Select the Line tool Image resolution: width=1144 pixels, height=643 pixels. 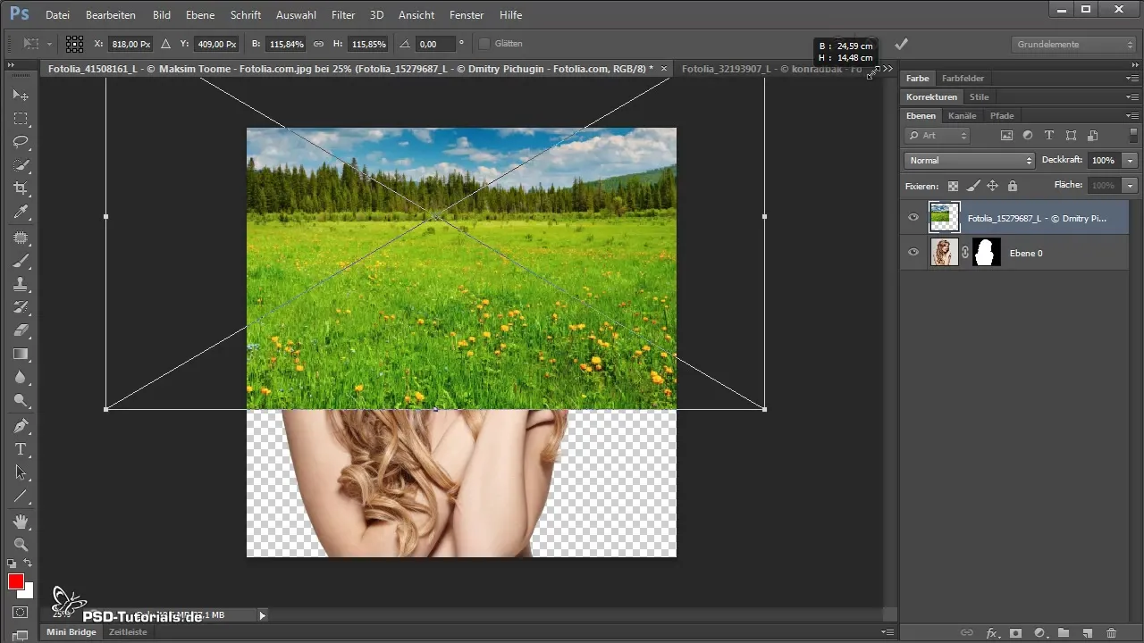point(21,496)
